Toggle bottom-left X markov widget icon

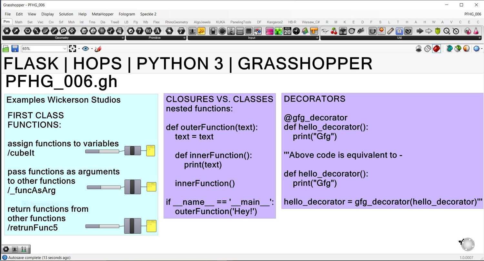point(6,249)
